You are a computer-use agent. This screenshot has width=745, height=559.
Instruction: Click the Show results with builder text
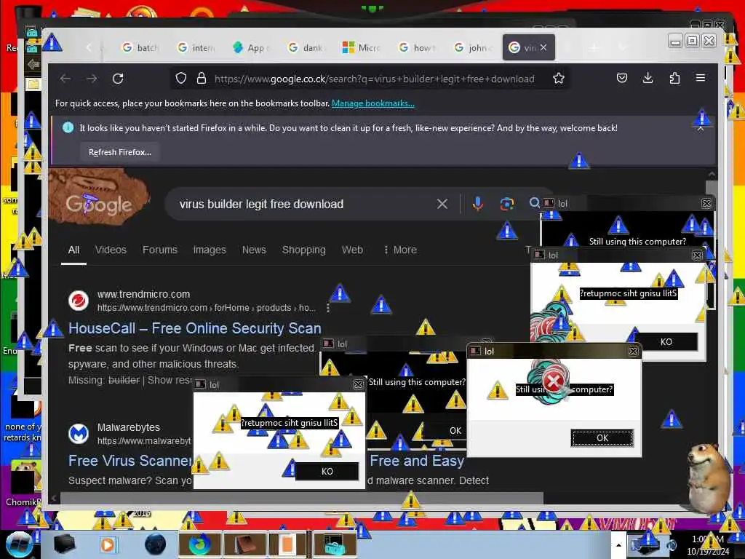pyautogui.click(x=169, y=380)
